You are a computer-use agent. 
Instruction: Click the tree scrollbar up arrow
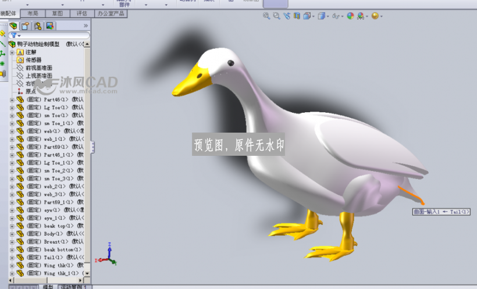click(87, 44)
